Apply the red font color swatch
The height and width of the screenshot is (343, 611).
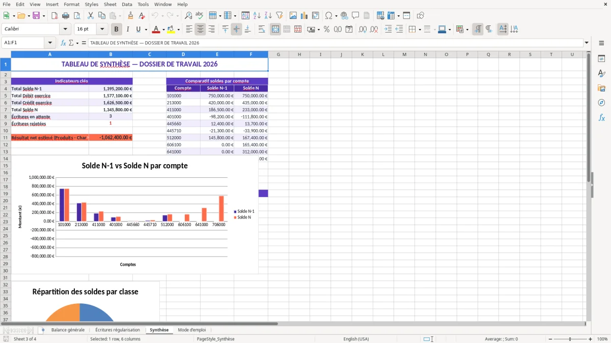click(x=156, y=29)
